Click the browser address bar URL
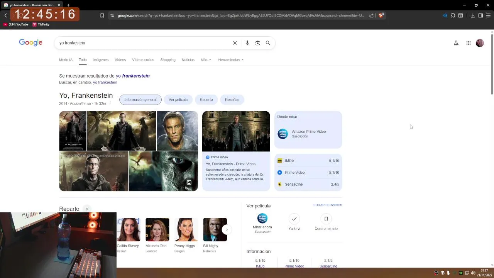The height and width of the screenshot is (278, 494). [x=241, y=15]
